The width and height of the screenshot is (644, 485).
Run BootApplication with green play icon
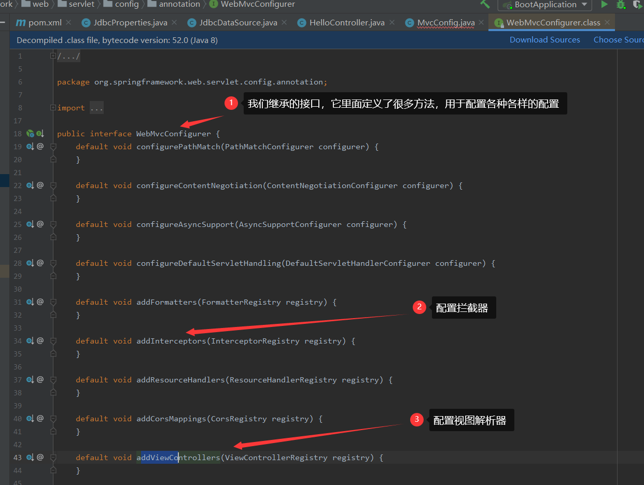pos(604,4)
